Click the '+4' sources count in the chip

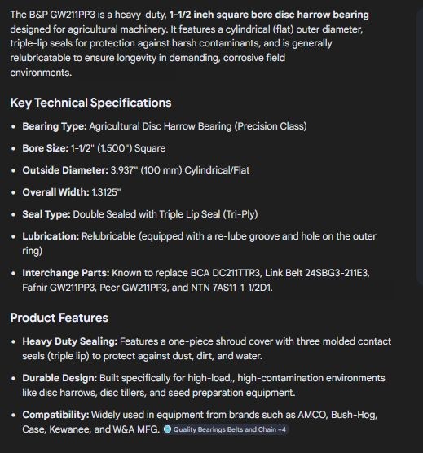point(282,429)
